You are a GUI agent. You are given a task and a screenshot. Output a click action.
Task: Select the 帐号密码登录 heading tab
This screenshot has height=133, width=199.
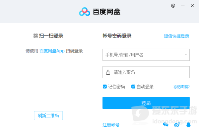coord(117,36)
